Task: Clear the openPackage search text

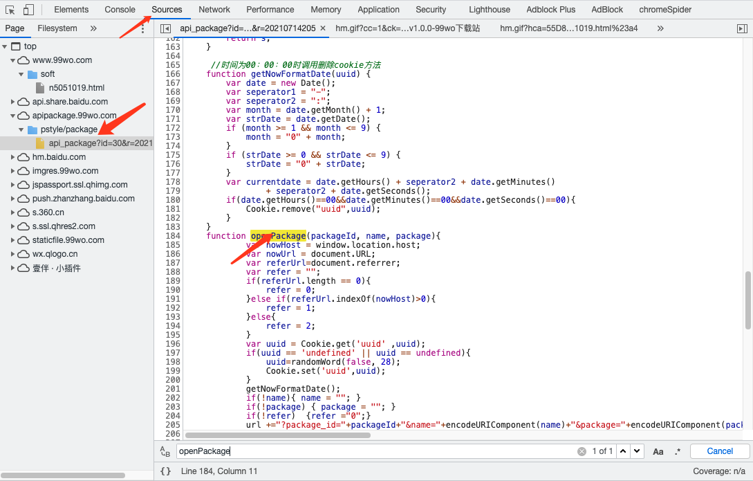Action: 582,451
